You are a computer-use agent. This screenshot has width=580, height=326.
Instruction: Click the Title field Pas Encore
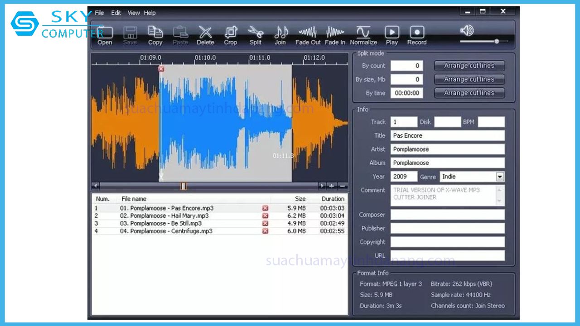(447, 135)
